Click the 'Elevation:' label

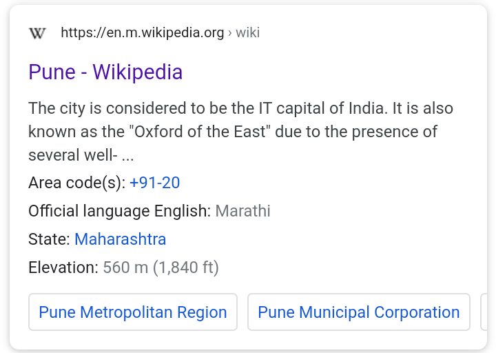tap(63, 268)
